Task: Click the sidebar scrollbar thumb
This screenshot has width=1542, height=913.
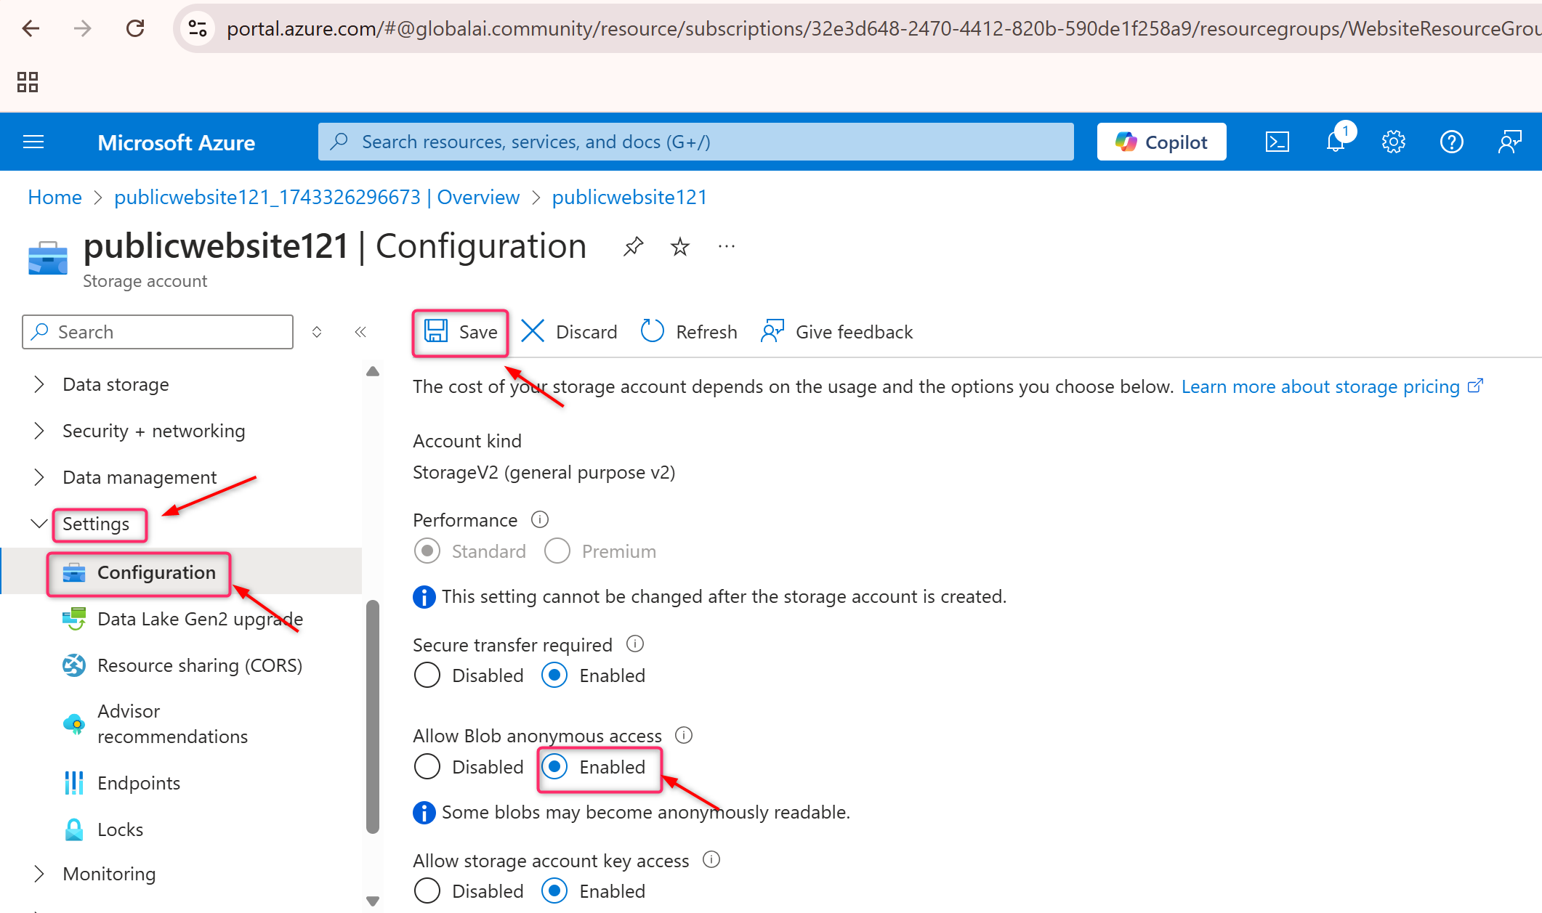Action: pyautogui.click(x=373, y=716)
